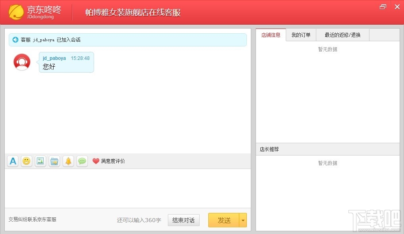Click the send file folder icon
The width and height of the screenshot is (404, 234).
tap(54, 161)
